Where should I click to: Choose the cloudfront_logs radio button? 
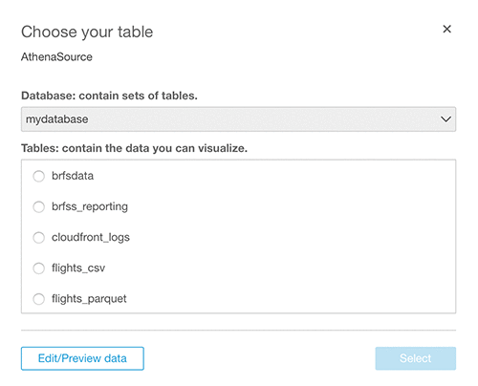coord(39,238)
